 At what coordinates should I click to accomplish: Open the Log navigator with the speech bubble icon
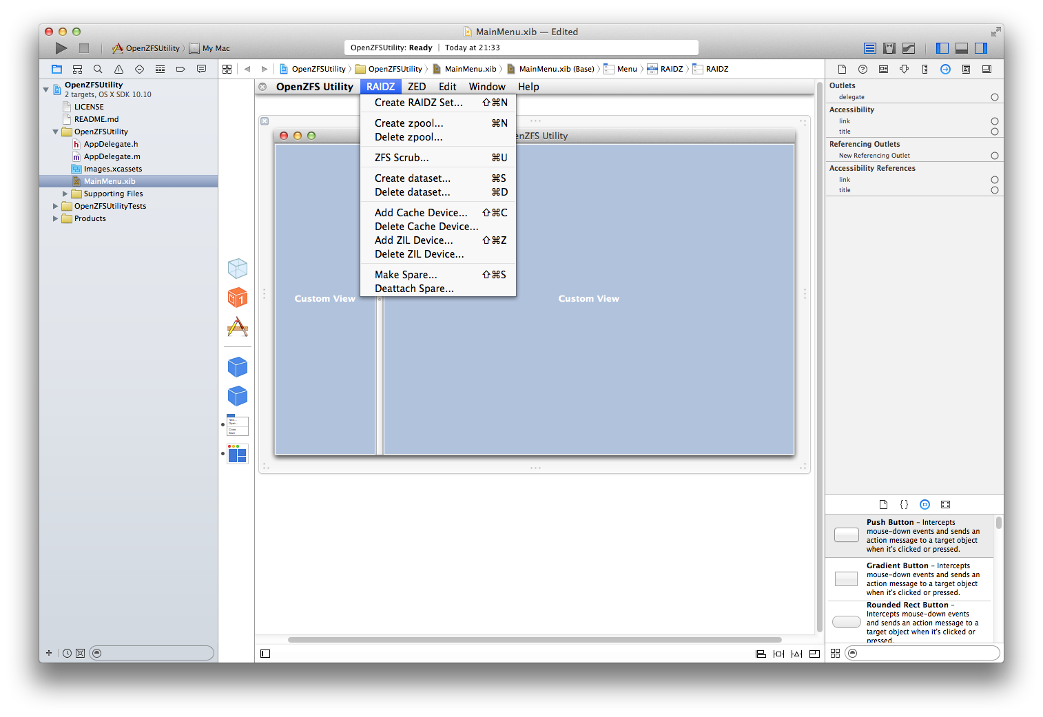coord(201,69)
